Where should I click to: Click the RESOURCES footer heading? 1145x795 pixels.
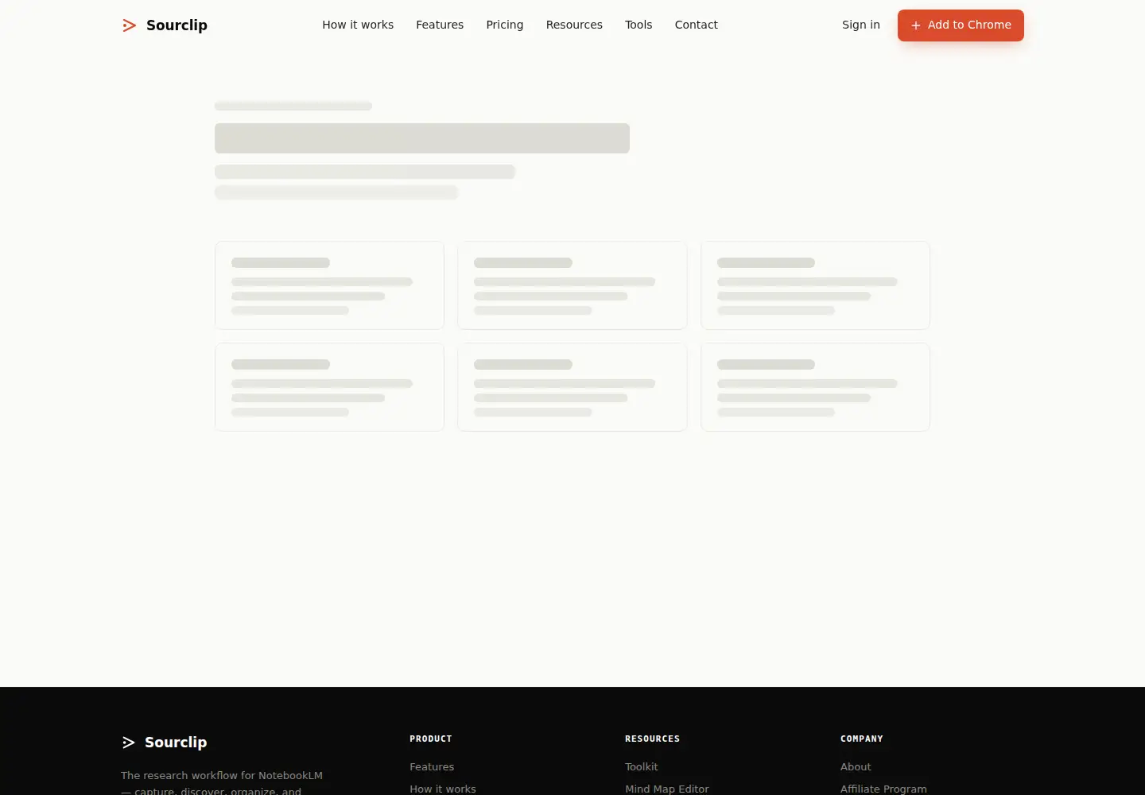(652, 739)
